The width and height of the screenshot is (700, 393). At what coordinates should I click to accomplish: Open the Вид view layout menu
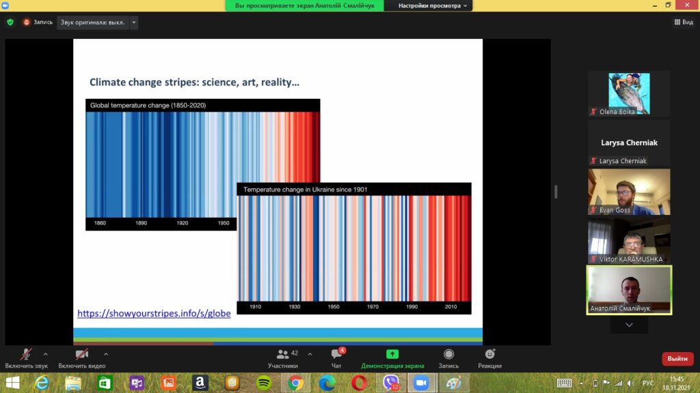[683, 22]
